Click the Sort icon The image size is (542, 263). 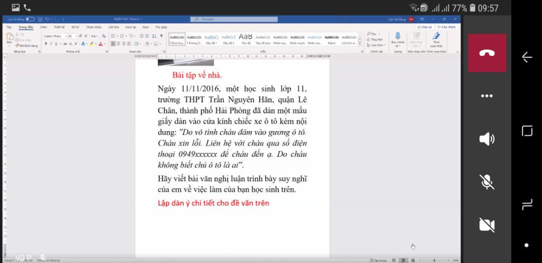click(154, 36)
